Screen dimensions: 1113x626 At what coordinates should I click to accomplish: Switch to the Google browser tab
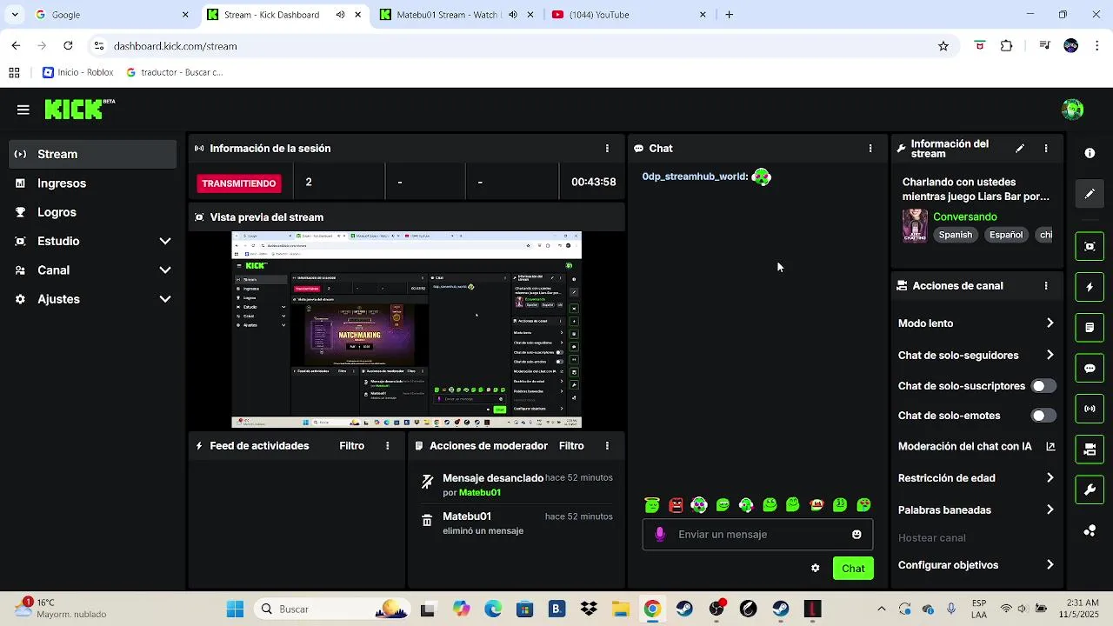click(x=111, y=15)
